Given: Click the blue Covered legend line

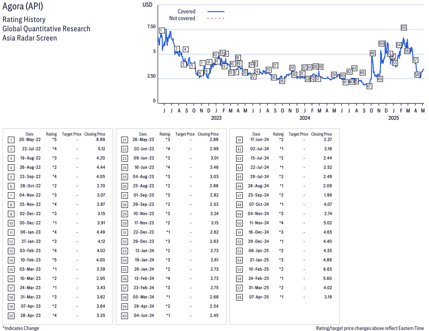Looking at the screenshot, I should click(x=216, y=12).
